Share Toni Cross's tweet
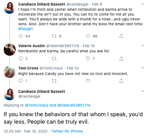The width and height of the screenshot is (147, 137). [121, 81]
